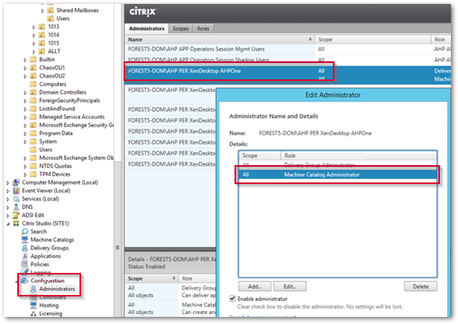This screenshot has height=324, width=458.
Task: Click the Event Viewer (Local) icon
Action: click(16, 190)
